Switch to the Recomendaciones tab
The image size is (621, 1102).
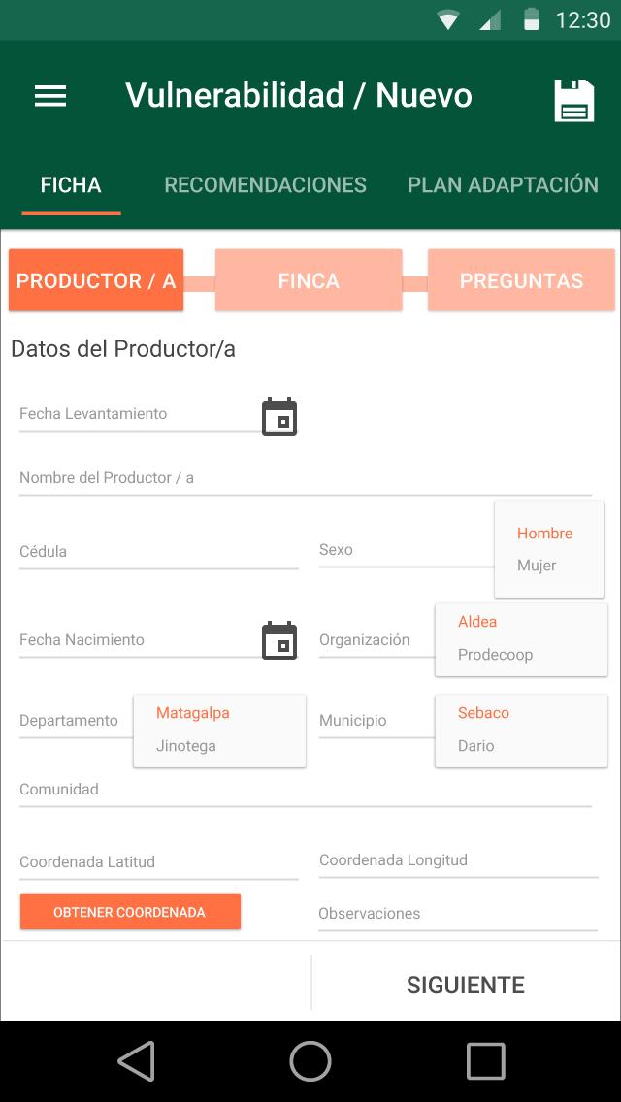pos(265,185)
